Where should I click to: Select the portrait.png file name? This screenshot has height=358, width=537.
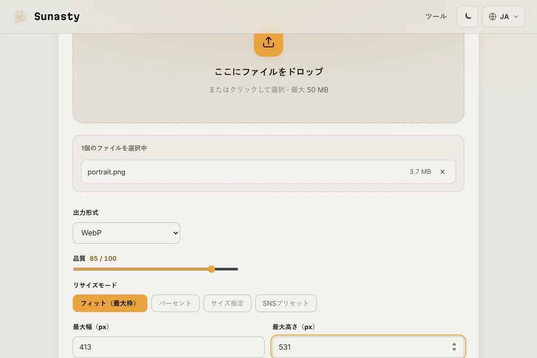(x=106, y=172)
